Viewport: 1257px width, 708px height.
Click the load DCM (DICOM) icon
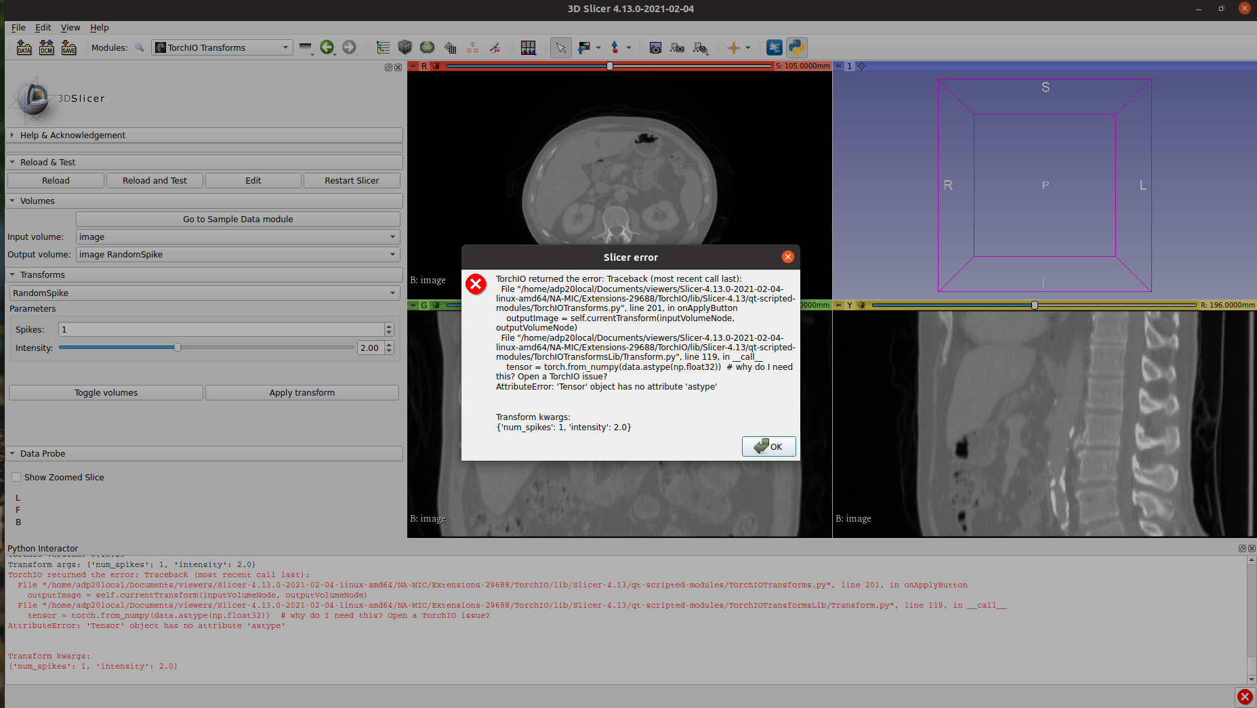46,47
